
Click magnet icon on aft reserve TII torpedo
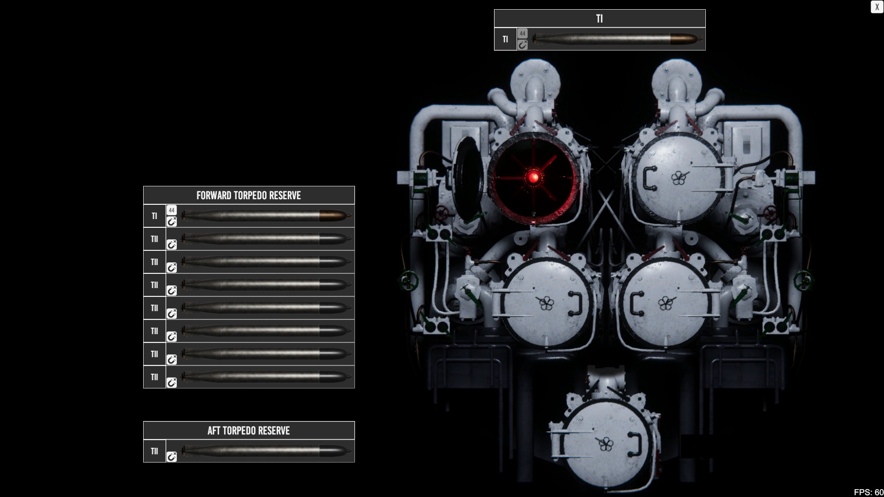coord(172,457)
